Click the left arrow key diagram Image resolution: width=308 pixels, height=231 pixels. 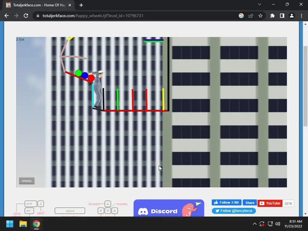tap(101, 211)
